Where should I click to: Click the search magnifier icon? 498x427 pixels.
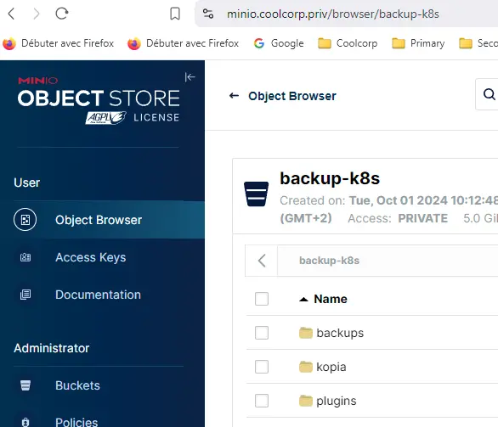pos(490,94)
